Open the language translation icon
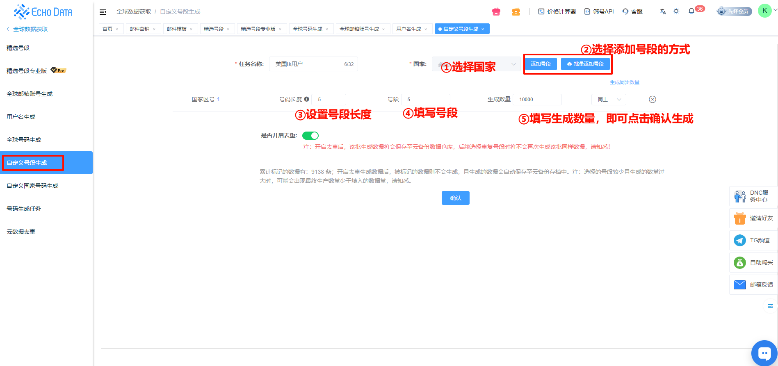778x366 pixels. [663, 11]
